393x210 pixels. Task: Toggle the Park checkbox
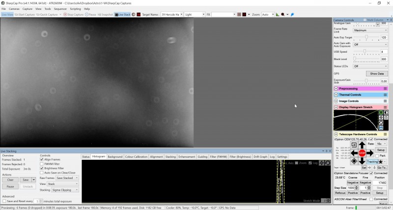[377, 156]
